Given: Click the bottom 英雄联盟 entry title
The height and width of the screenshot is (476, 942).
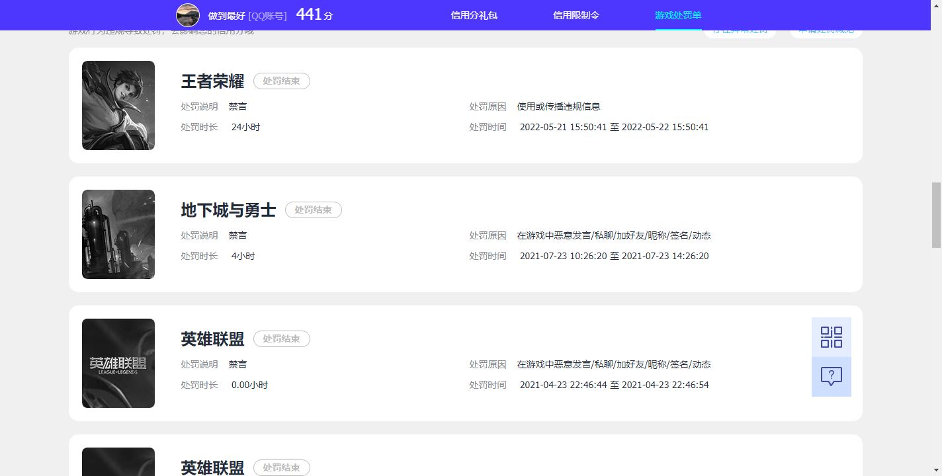Looking at the screenshot, I should (x=212, y=467).
